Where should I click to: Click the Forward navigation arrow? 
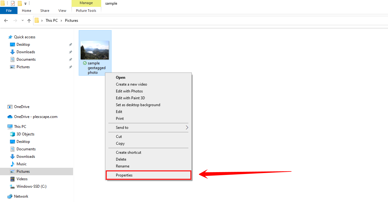(x=15, y=21)
